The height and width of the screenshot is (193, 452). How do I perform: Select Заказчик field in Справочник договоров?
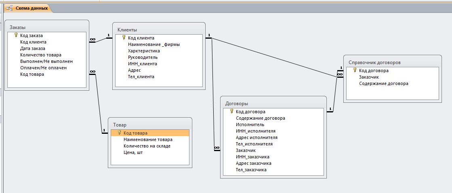click(369, 77)
